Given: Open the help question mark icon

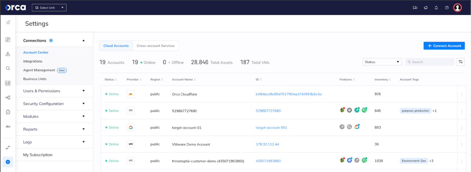Looking at the screenshot, I should pos(447,8).
